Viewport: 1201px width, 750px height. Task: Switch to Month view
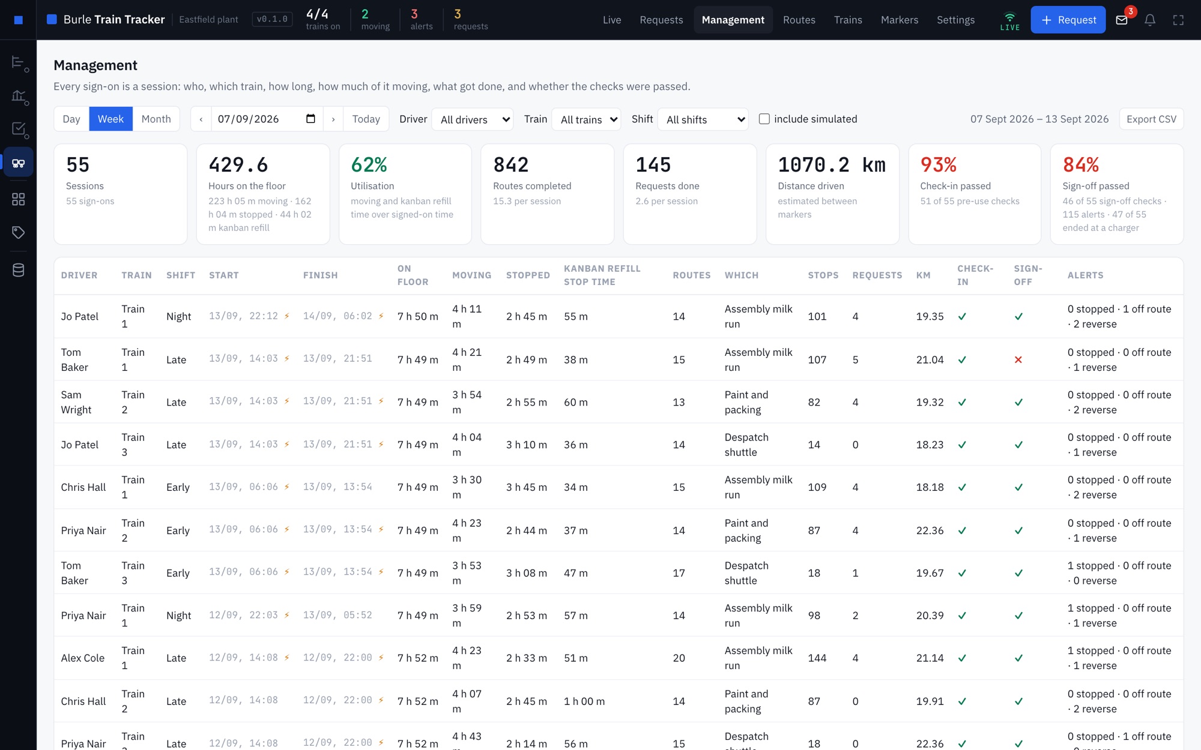(x=156, y=119)
